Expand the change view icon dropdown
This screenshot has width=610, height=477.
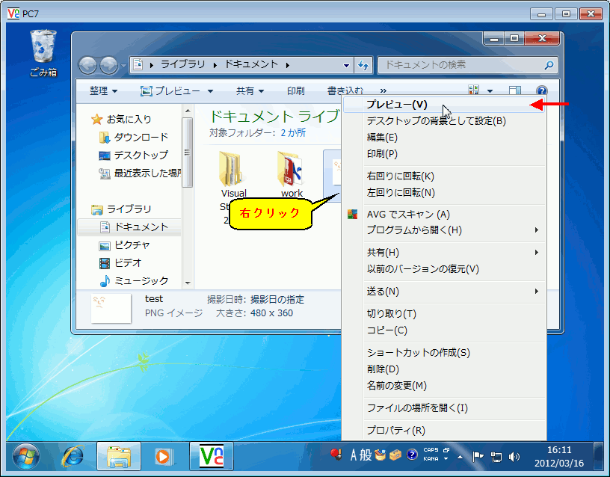tap(490, 90)
